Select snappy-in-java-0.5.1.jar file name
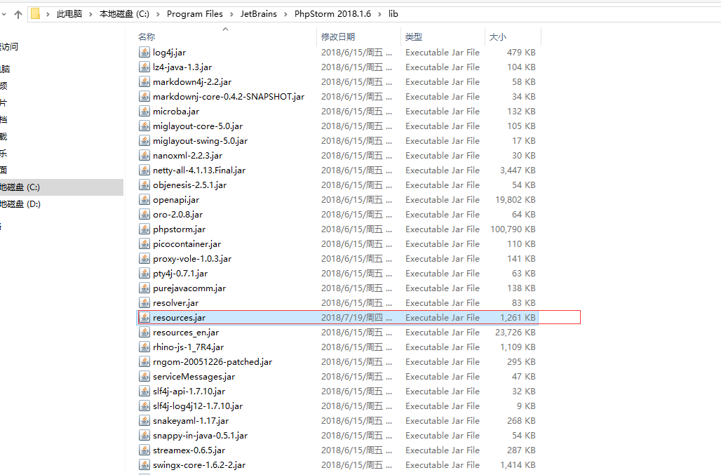Screen dimensions: 721x475 [x=200, y=435]
